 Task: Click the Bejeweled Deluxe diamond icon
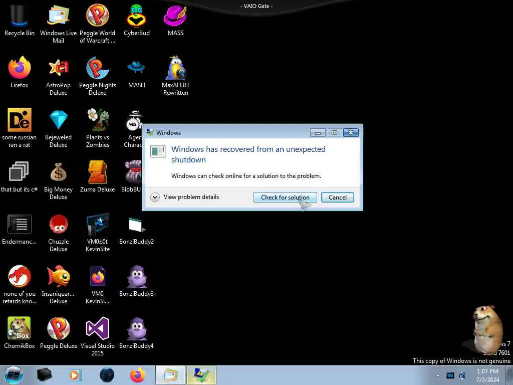pyautogui.click(x=58, y=128)
